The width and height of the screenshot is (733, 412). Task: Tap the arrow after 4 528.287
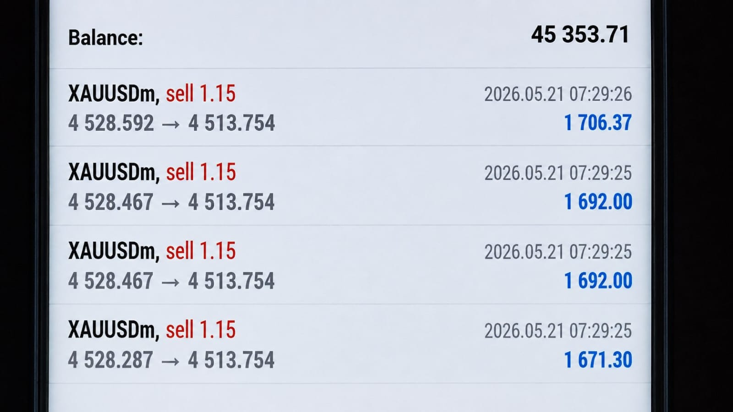tap(170, 361)
